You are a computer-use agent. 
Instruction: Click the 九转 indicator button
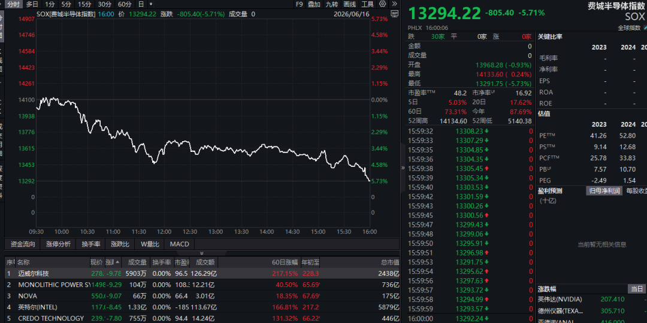tap(332, 4)
